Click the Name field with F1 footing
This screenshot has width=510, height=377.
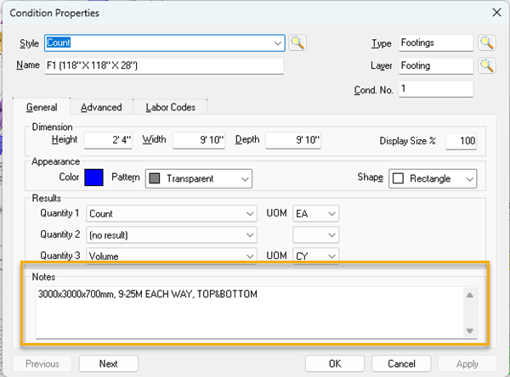(x=164, y=66)
